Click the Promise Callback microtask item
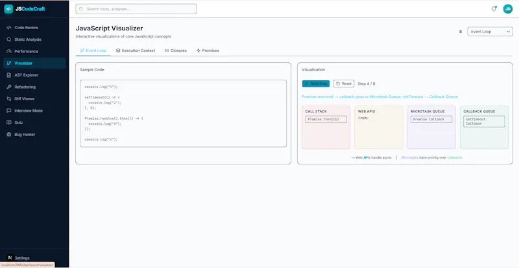This screenshot has width=519, height=268. click(431, 119)
